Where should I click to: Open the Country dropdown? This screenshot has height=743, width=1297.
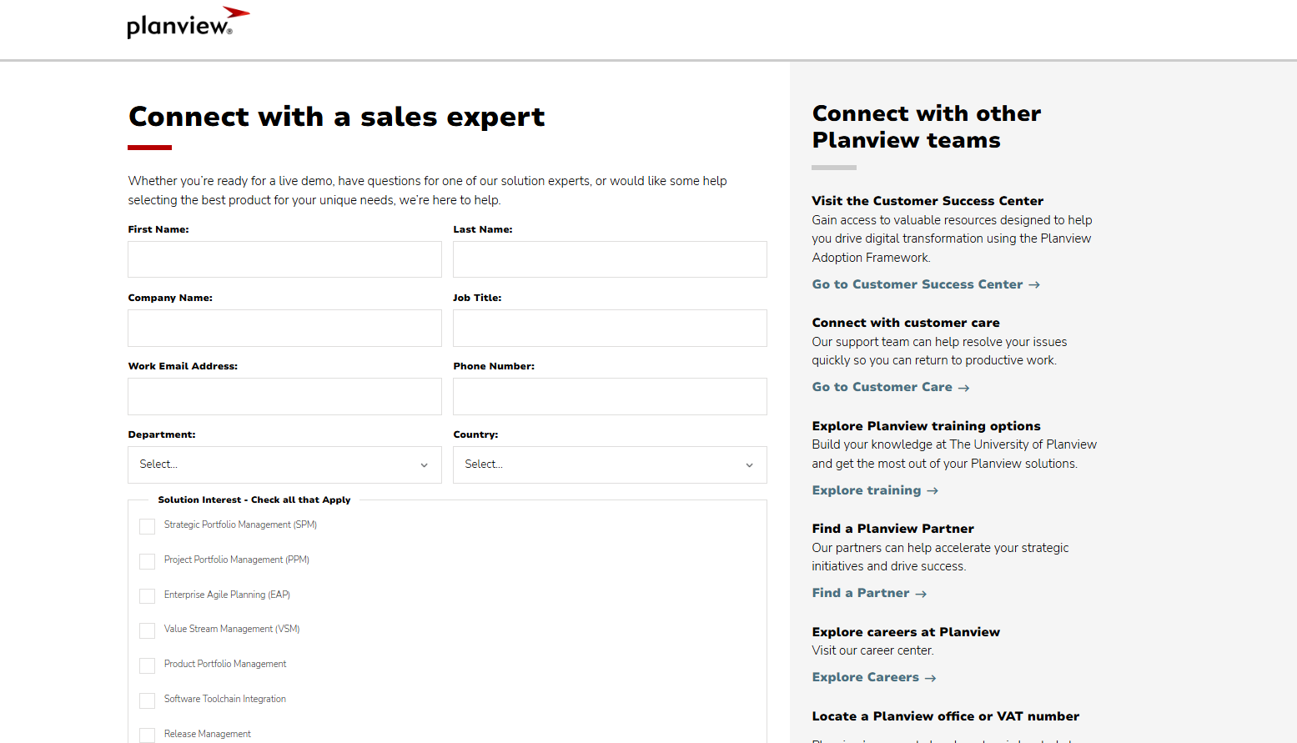point(610,464)
